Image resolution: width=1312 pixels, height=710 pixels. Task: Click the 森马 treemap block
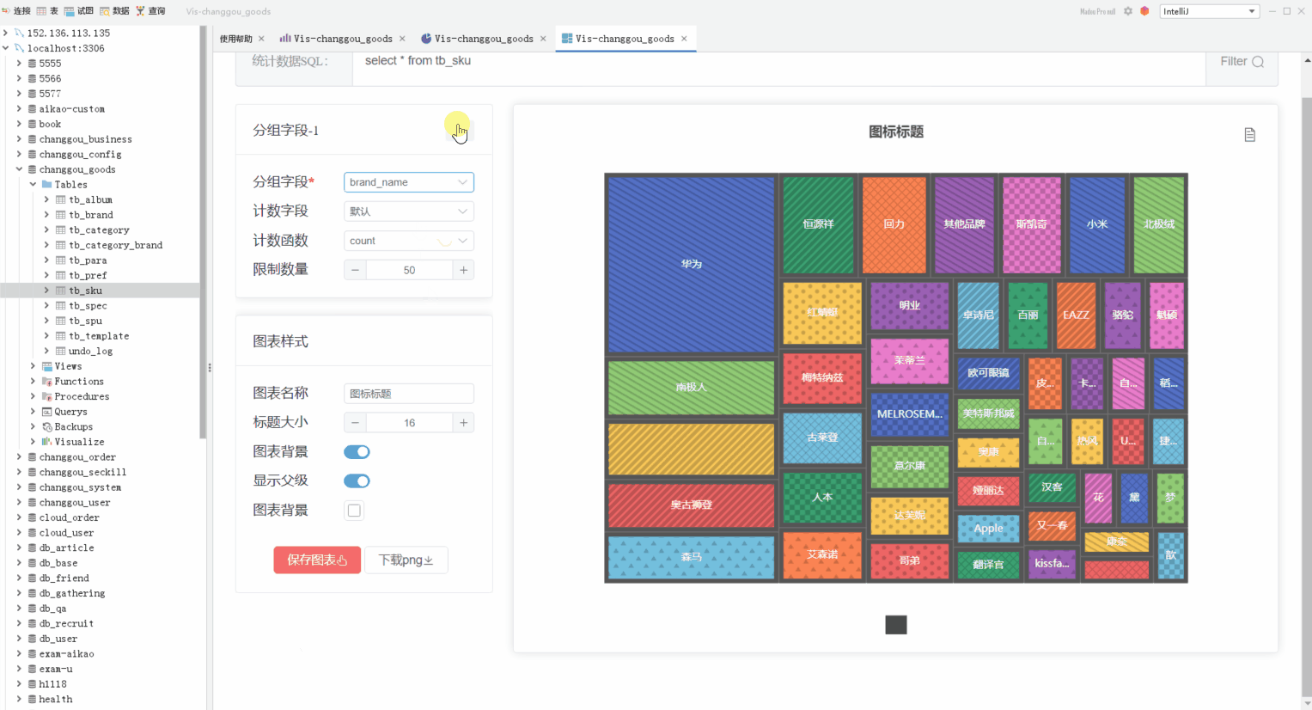(692, 557)
